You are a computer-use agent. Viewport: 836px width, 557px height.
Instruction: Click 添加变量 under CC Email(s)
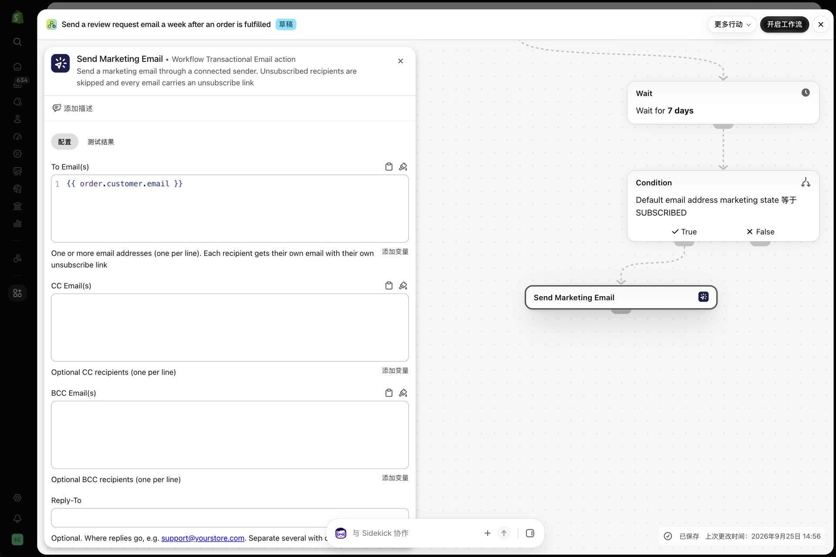click(x=395, y=370)
